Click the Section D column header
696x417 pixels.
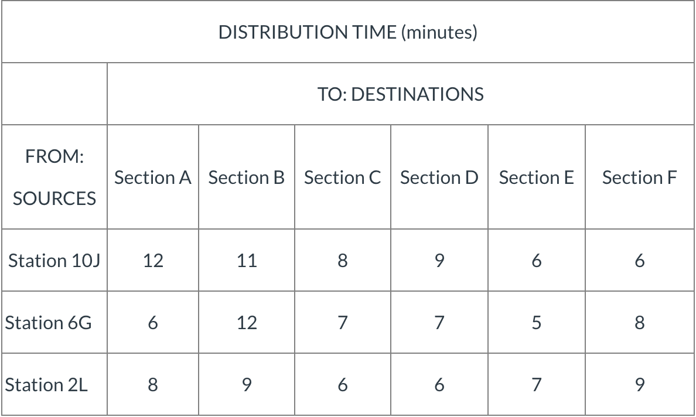(x=439, y=177)
